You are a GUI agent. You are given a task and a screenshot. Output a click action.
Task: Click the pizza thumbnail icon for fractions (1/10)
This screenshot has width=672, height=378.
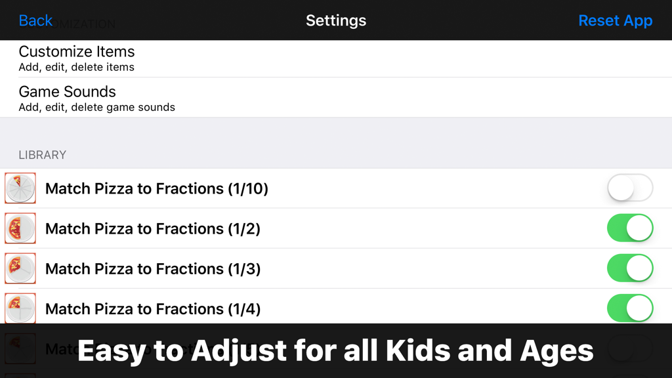[20, 188]
